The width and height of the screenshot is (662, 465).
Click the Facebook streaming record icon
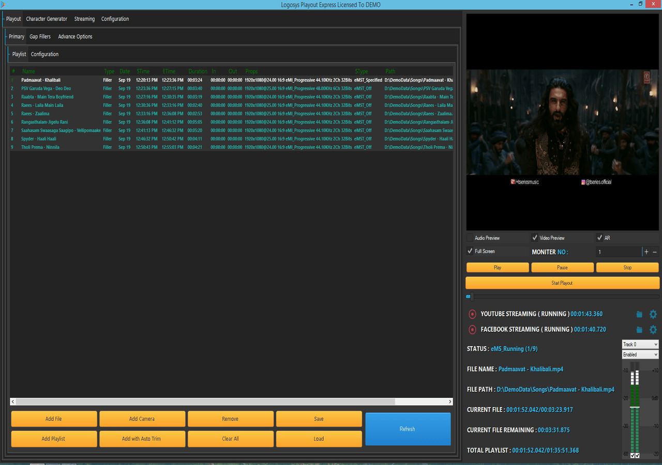472,330
